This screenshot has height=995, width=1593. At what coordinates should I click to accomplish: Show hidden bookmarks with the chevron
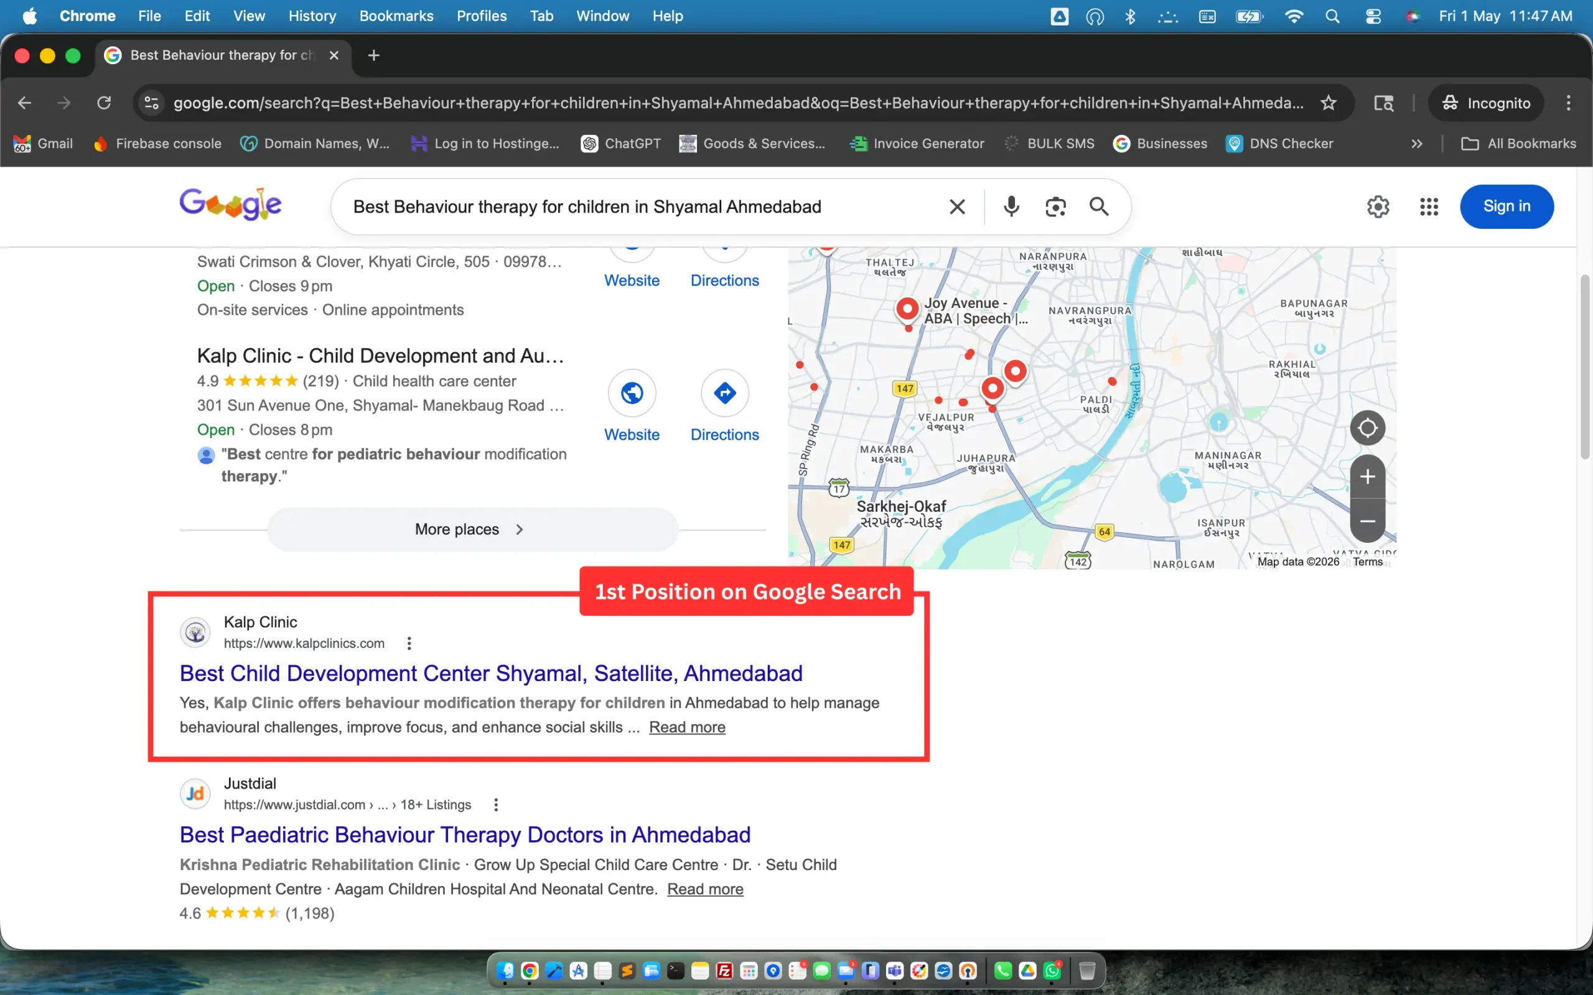click(x=1416, y=144)
